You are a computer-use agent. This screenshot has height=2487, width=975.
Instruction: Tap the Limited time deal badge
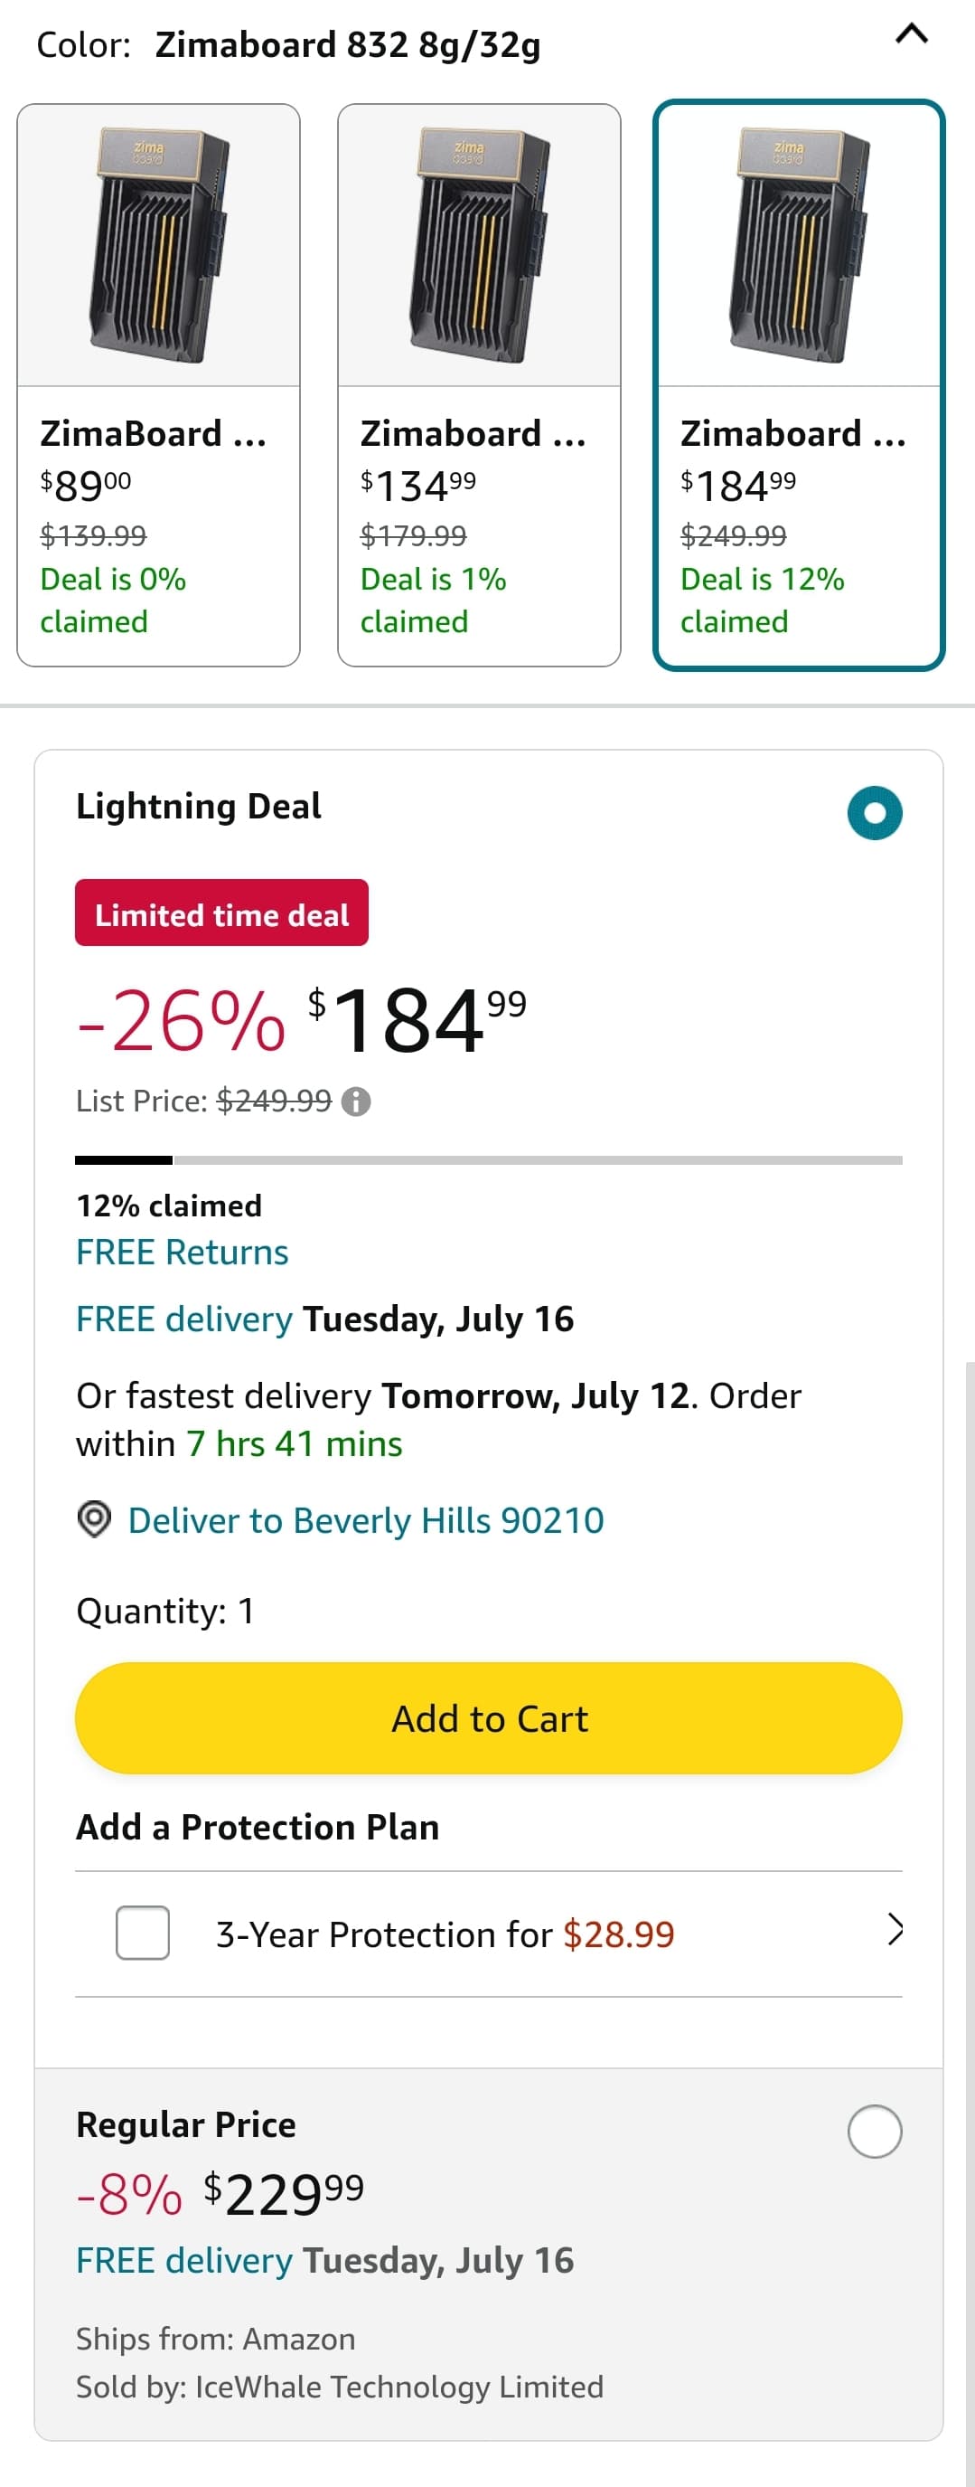[221, 913]
